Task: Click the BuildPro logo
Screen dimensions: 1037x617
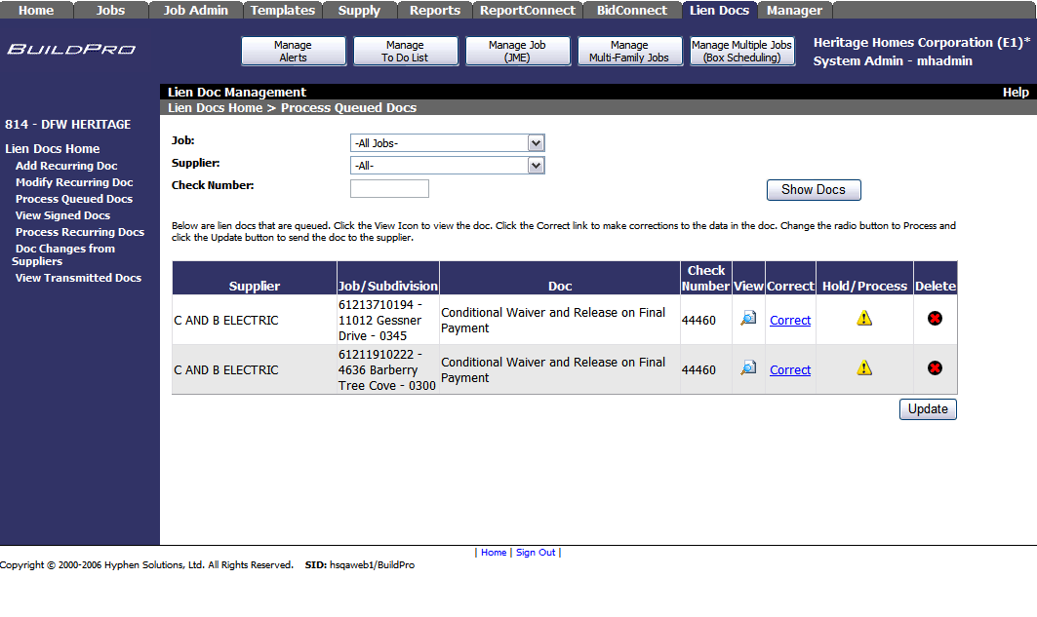Action: [x=71, y=49]
